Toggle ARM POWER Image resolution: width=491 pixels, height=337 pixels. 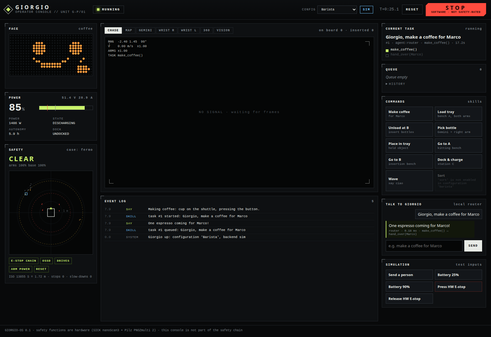(x=21, y=269)
